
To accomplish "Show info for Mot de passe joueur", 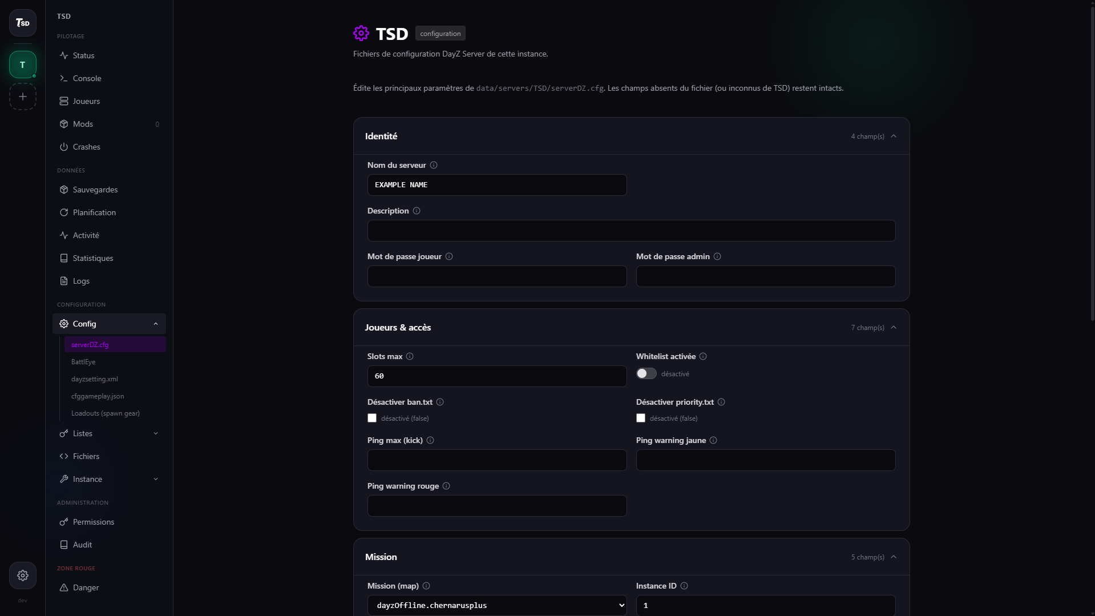I will click(x=449, y=256).
